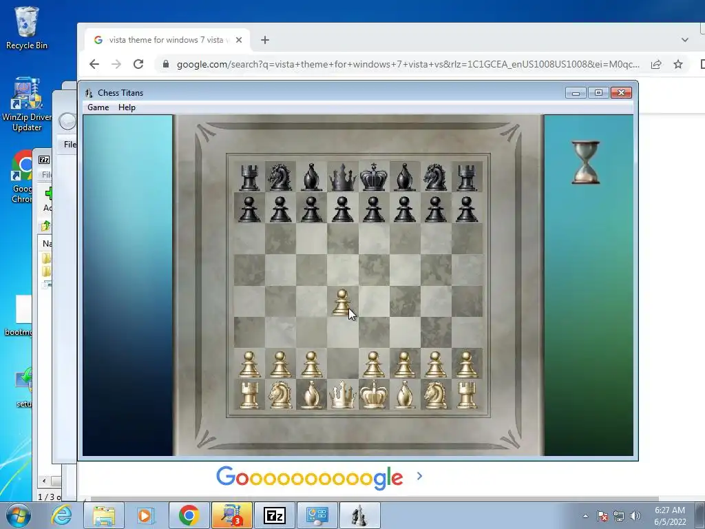This screenshot has height=529, width=705.
Task: Expand Chrome tab search chevron
Action: point(685,40)
